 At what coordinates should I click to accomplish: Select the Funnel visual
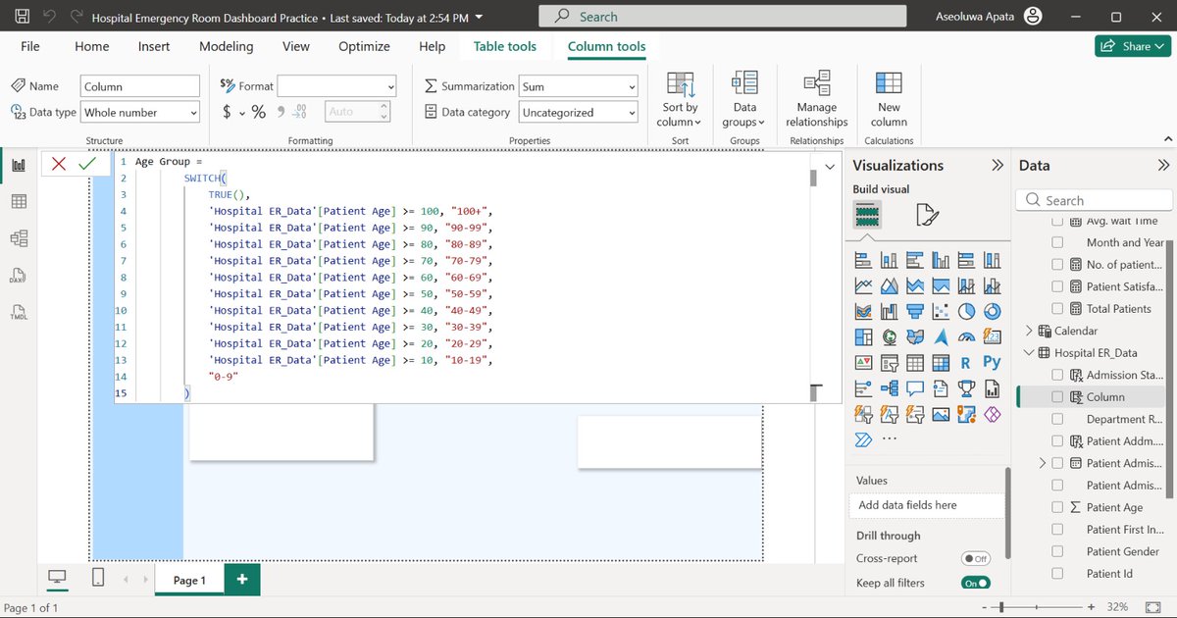[915, 312]
